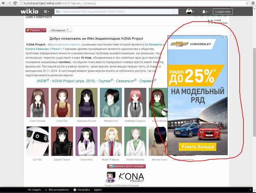Open Мои инструменты menu
The width and height of the screenshot is (256, 193).
(57, 190)
